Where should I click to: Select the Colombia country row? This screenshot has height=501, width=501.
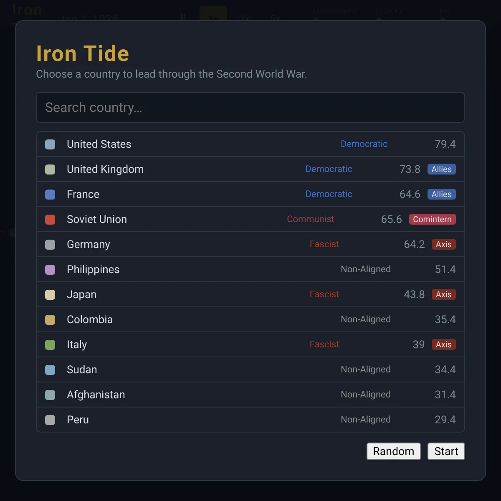coord(250,319)
